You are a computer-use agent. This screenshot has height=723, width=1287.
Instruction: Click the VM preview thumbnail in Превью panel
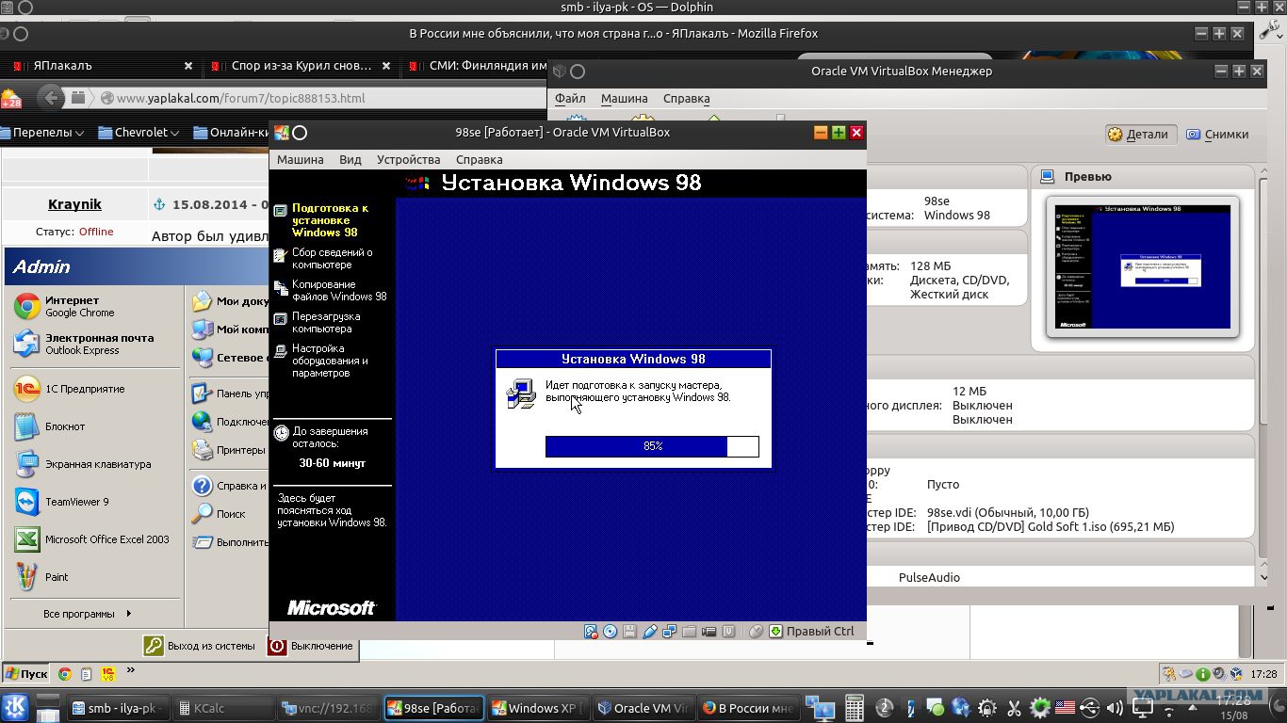[x=1143, y=266]
